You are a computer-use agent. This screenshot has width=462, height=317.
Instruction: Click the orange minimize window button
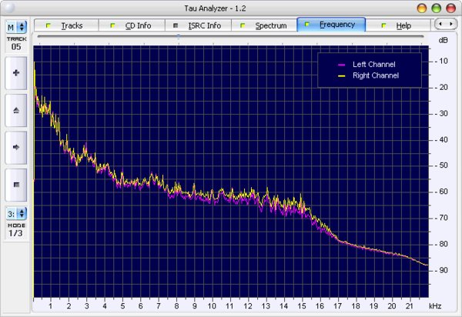tap(422, 8)
